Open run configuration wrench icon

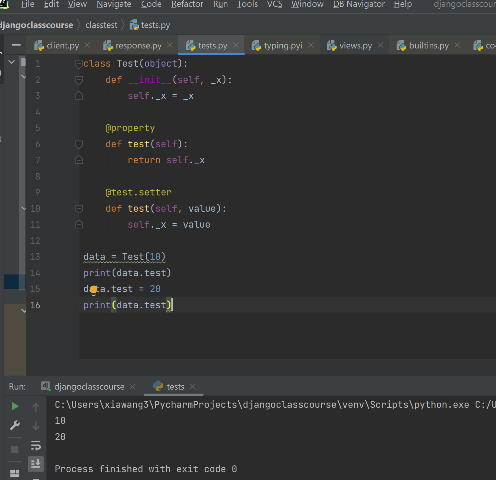tap(15, 425)
